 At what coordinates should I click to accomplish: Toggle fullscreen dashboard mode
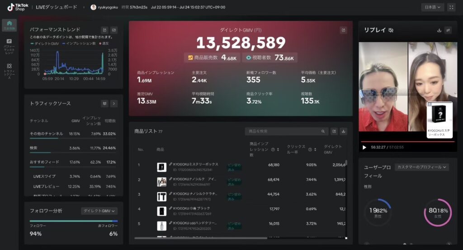[x=451, y=7]
